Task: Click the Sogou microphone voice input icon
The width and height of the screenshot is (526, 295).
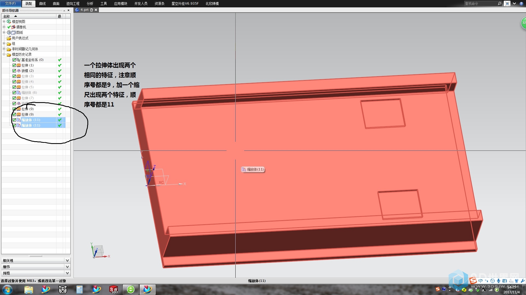Action: point(499,281)
